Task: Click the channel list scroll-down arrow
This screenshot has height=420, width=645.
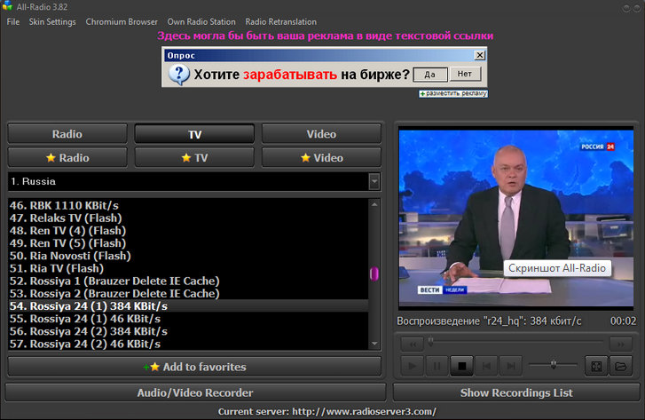Action: coord(374,344)
